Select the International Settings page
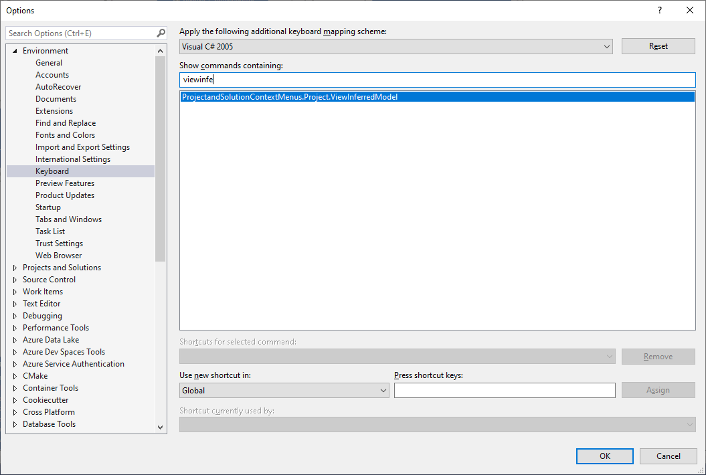The image size is (706, 475). pyautogui.click(x=73, y=159)
